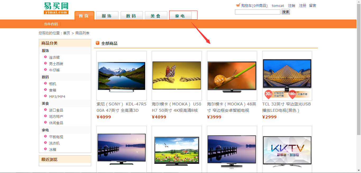Open the 平板电视 category
Screen dimensions: 361x173
[56, 137]
